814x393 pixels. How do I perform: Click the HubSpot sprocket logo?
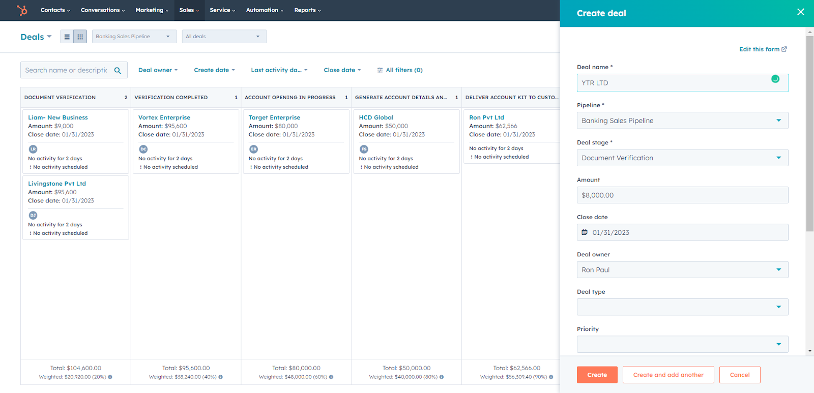(x=22, y=10)
